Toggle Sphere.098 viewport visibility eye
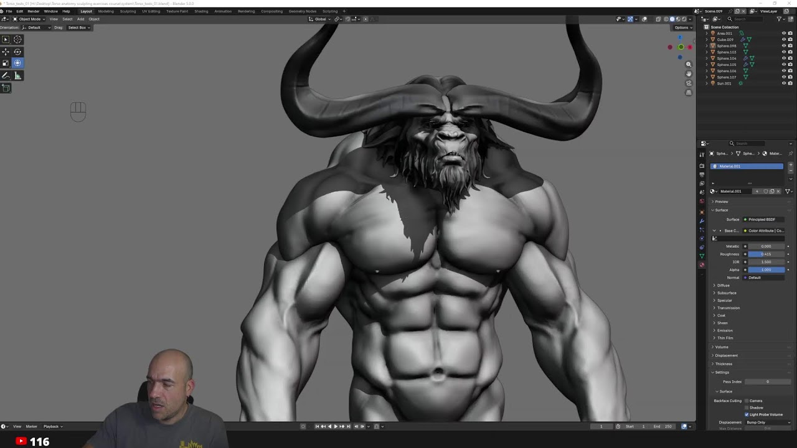The width and height of the screenshot is (797, 448). coord(783,45)
